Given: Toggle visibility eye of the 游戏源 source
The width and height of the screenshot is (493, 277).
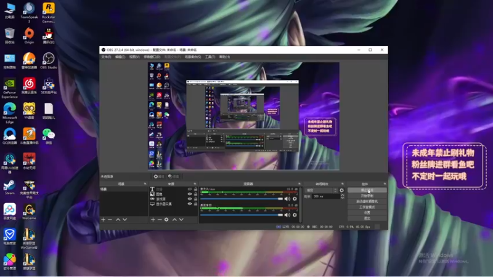Looking at the screenshot, I should tap(190, 199).
